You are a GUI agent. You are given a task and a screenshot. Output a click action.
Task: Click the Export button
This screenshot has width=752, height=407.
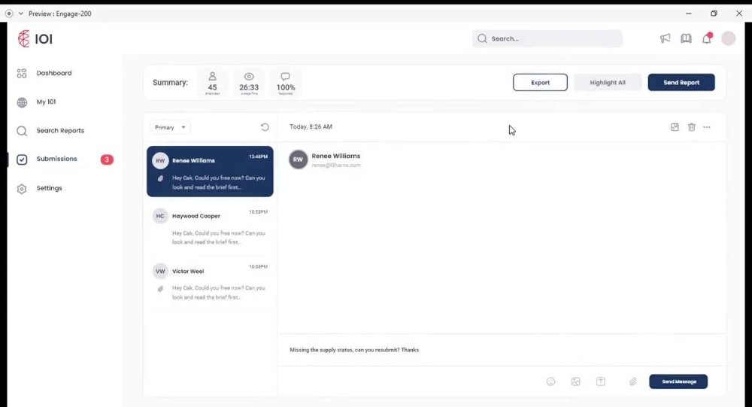[540, 83]
